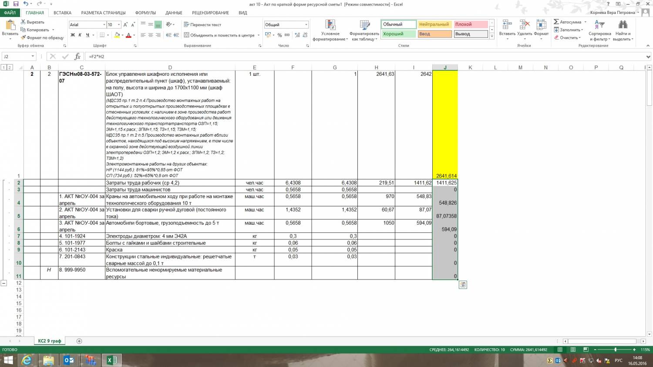
Task: Apply the Хороший cell style
Action: click(398, 34)
